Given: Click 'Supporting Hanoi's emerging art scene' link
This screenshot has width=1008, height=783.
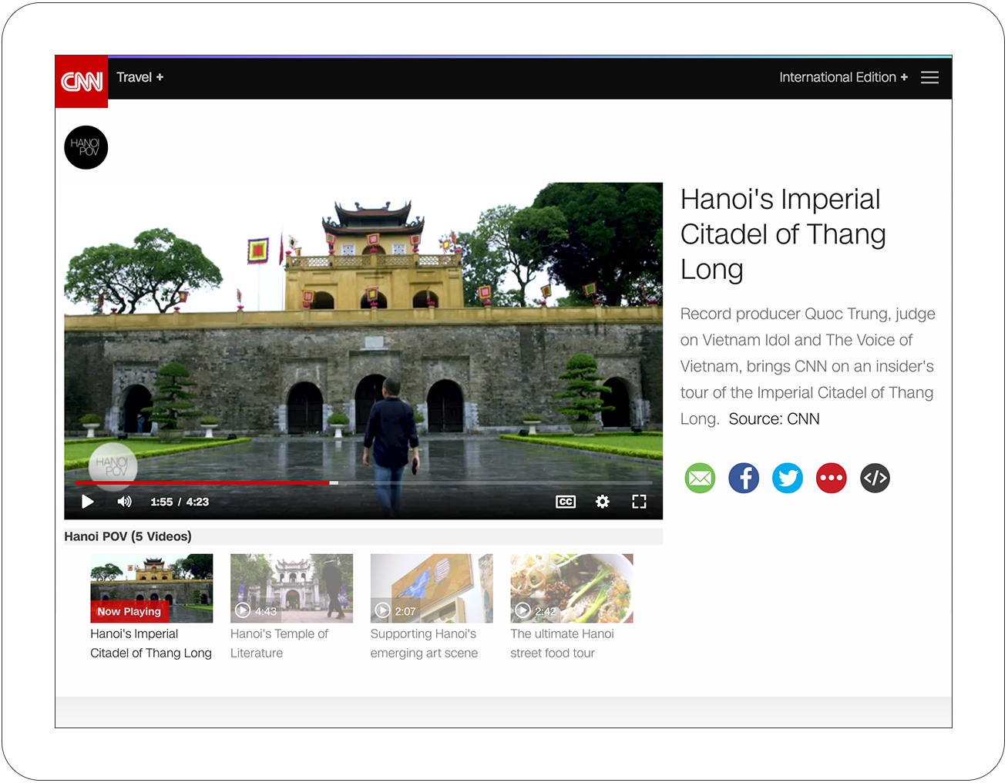Looking at the screenshot, I should (x=424, y=644).
